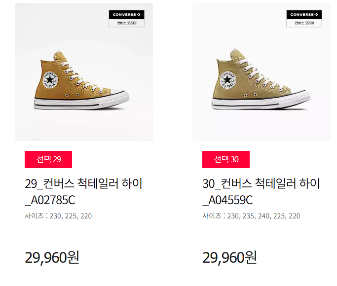Click size list 230, 225, 220
This screenshot has width=337, height=286.
[x=71, y=216]
